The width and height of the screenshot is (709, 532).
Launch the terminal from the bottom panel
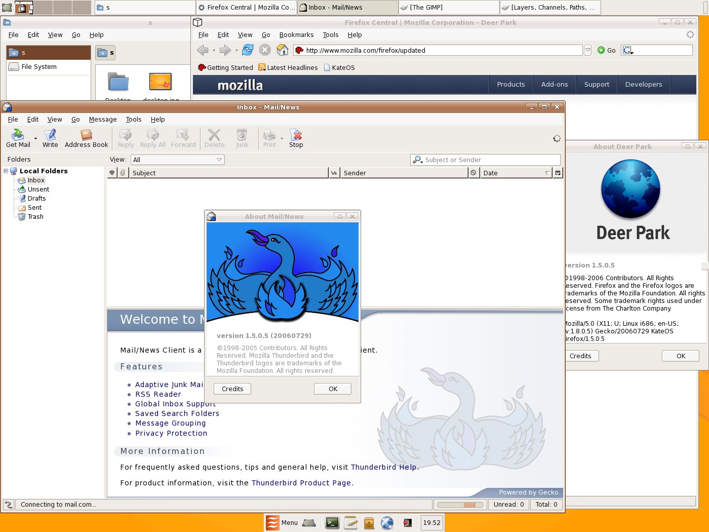click(332, 523)
